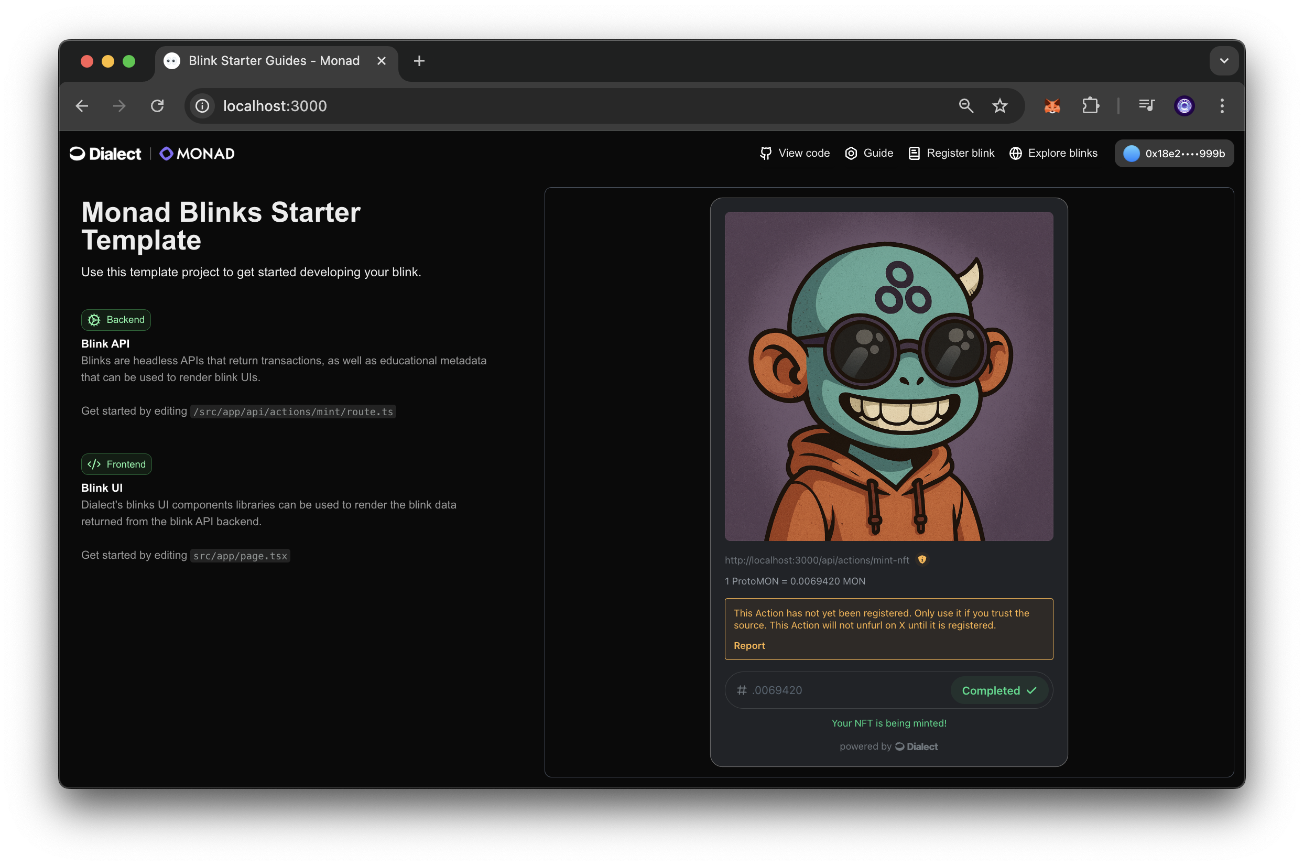Open the media controls playlist icon
Viewport: 1304px width, 866px height.
point(1147,105)
